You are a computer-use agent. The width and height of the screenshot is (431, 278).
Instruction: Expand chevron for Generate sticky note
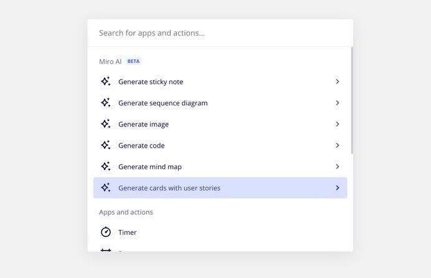coord(338,82)
